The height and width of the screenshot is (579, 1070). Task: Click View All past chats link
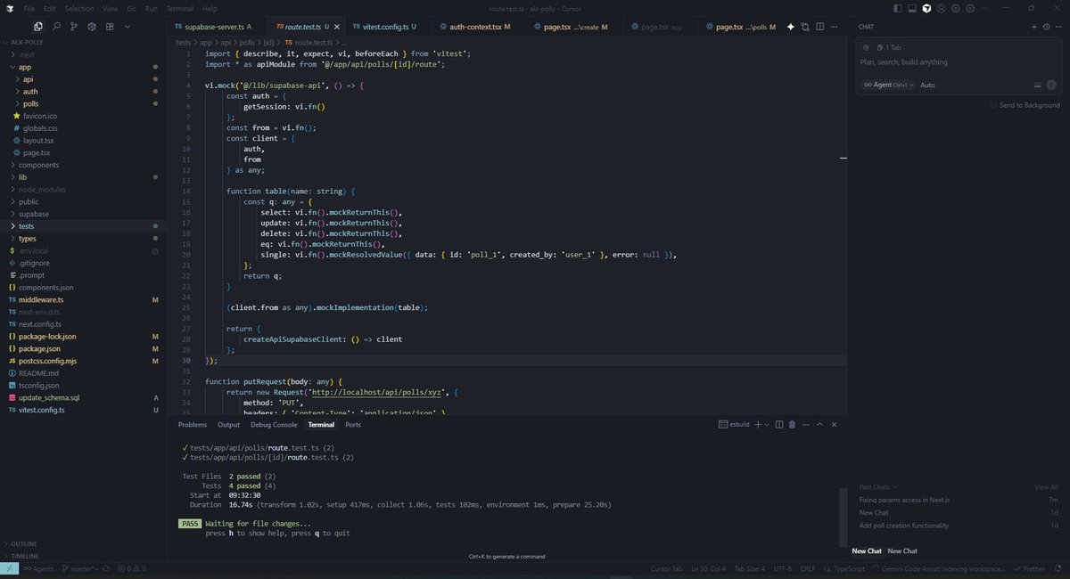point(1046,487)
